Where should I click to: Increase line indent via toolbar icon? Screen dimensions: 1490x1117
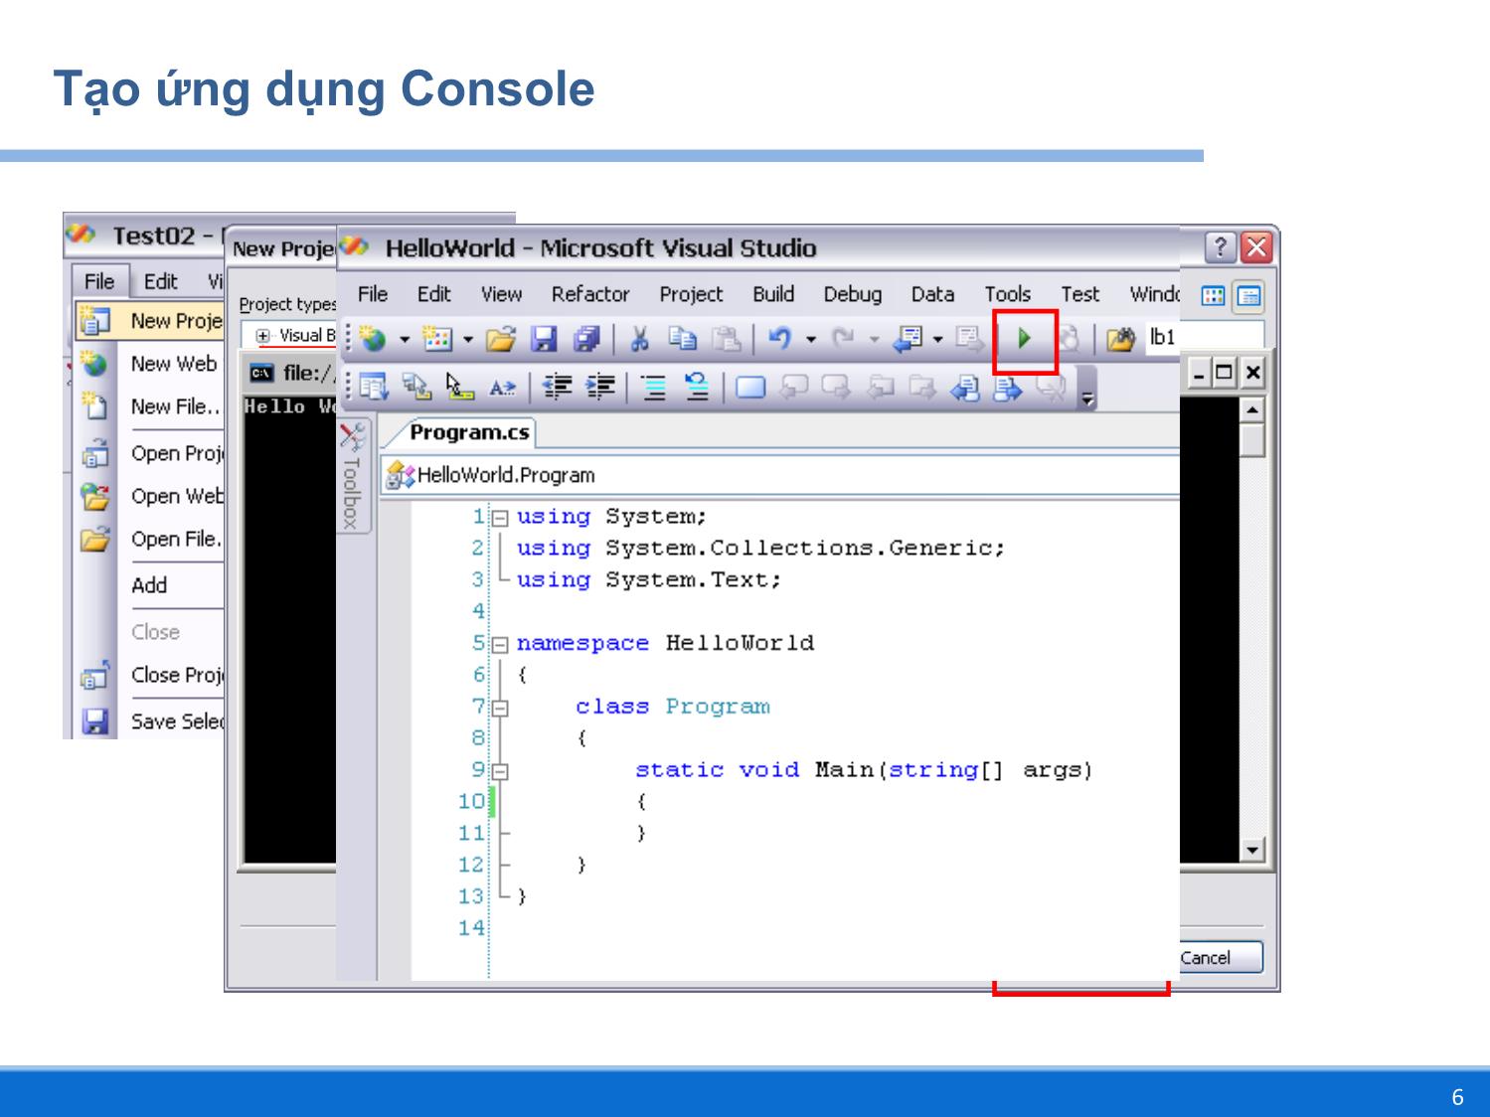pos(600,387)
